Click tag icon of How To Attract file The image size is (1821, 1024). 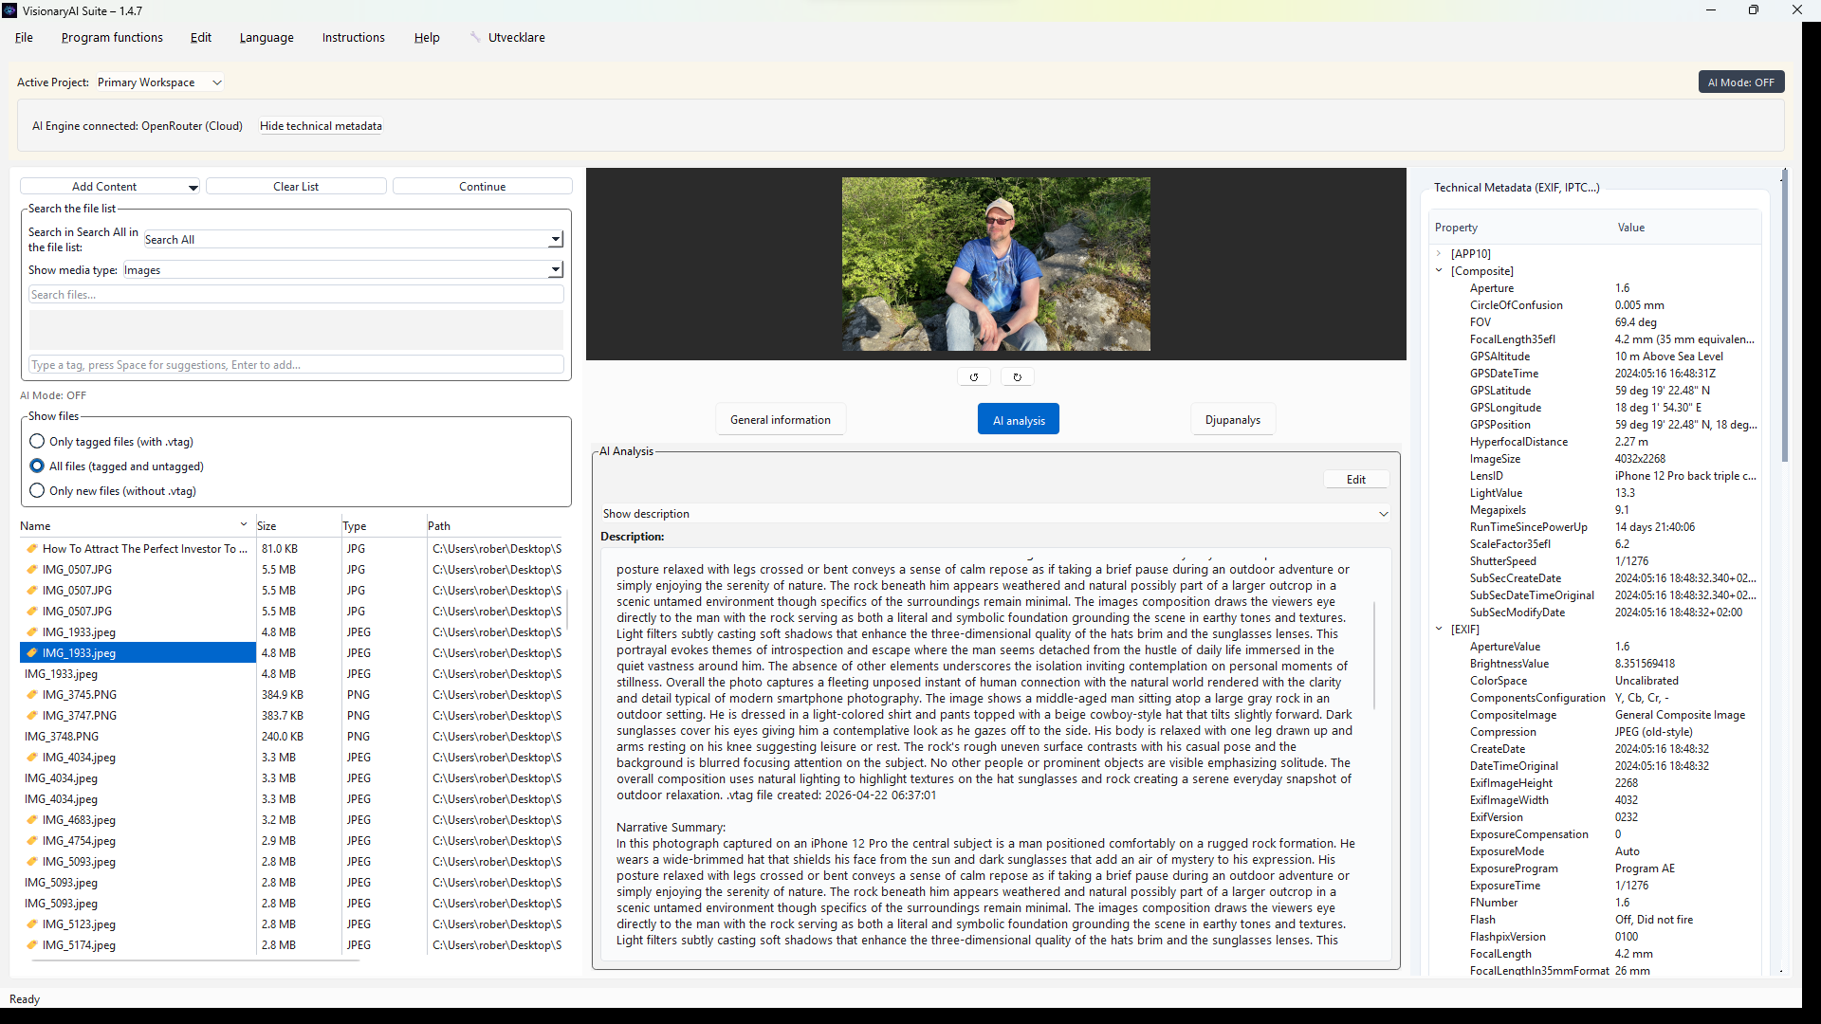pos(32,549)
